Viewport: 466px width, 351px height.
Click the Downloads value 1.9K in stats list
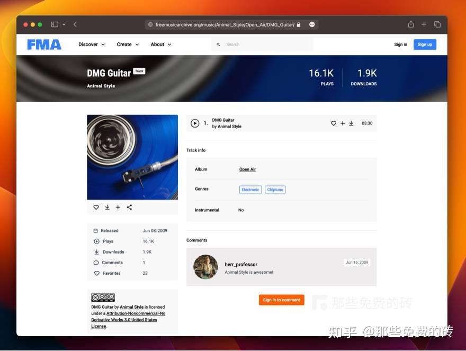pyautogui.click(x=147, y=251)
